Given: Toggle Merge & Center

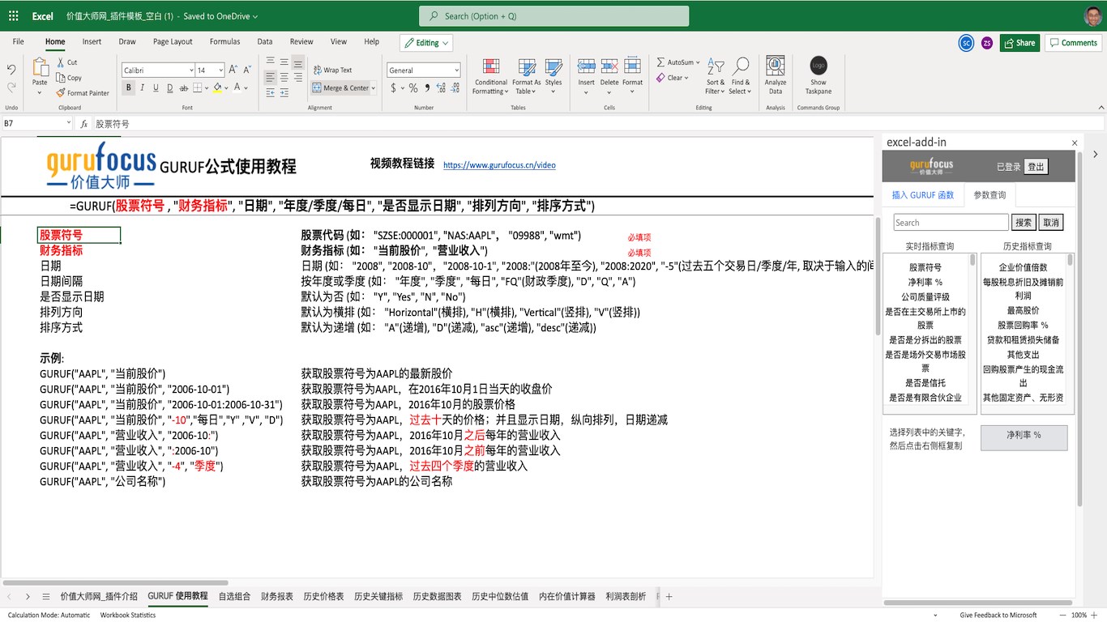Looking at the screenshot, I should tap(340, 87).
